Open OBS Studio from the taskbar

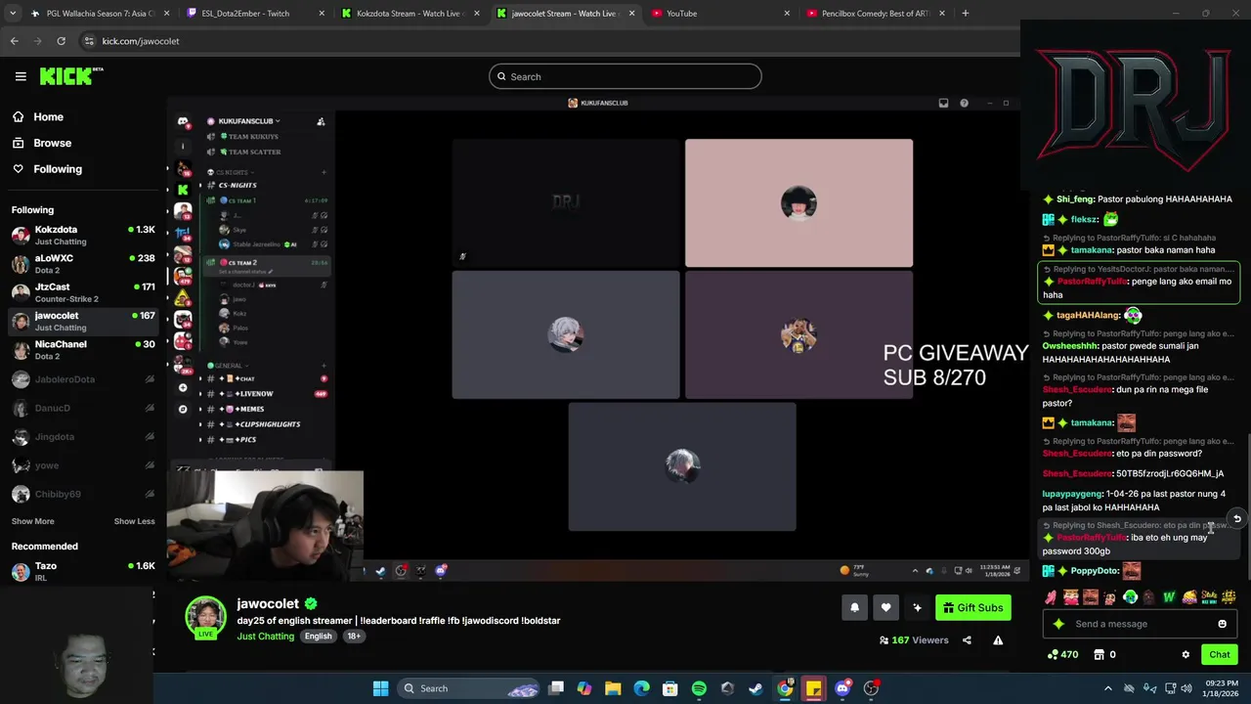(871, 688)
